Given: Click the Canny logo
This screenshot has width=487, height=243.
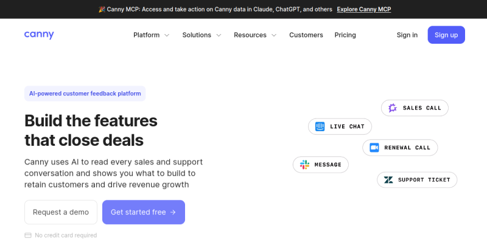Looking at the screenshot, I should click(x=39, y=35).
